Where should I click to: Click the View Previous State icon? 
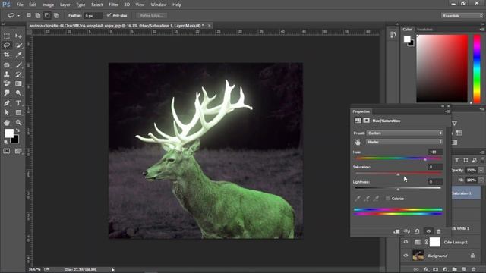click(x=407, y=231)
